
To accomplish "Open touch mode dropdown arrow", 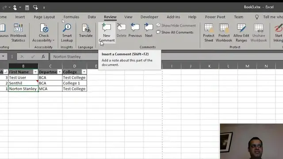I will 20,8.
